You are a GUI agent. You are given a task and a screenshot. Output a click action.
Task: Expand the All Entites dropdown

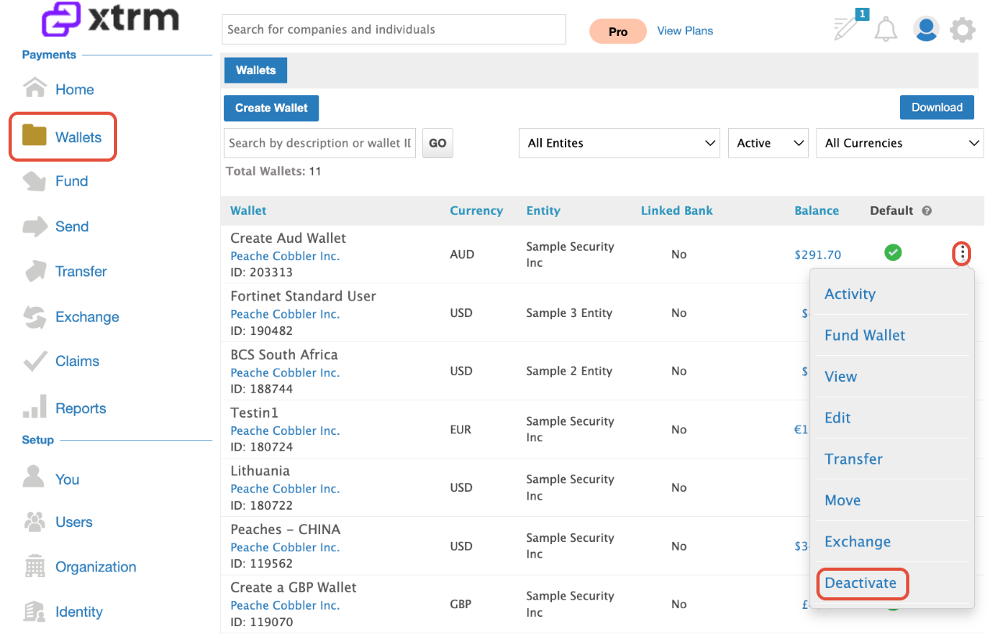(619, 143)
